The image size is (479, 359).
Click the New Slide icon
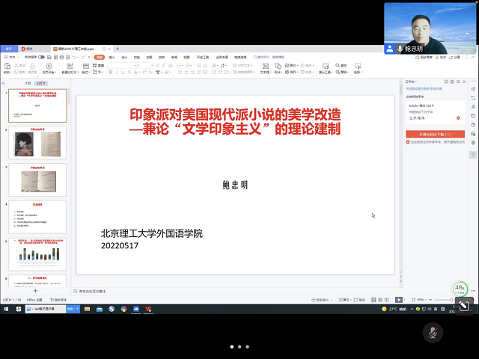pos(70,66)
